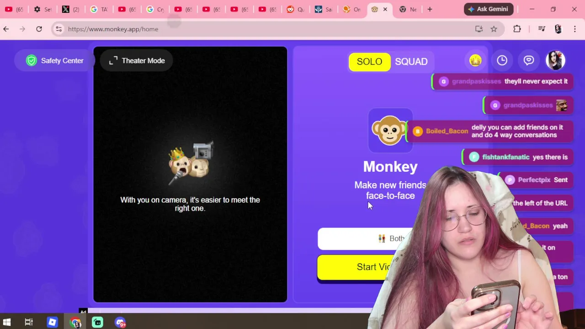
Task: Go back in the browser
Action: 6,29
